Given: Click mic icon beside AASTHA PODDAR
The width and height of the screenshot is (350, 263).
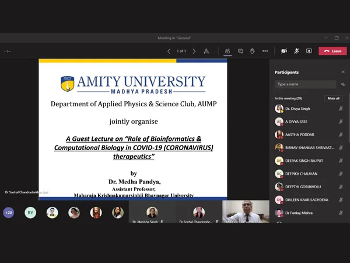Looking at the screenshot, I should pos(341,134).
